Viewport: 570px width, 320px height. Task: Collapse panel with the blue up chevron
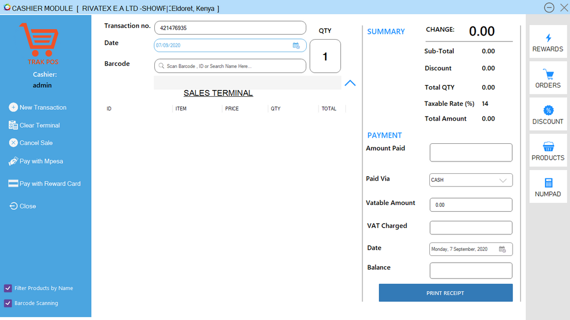pyautogui.click(x=350, y=83)
